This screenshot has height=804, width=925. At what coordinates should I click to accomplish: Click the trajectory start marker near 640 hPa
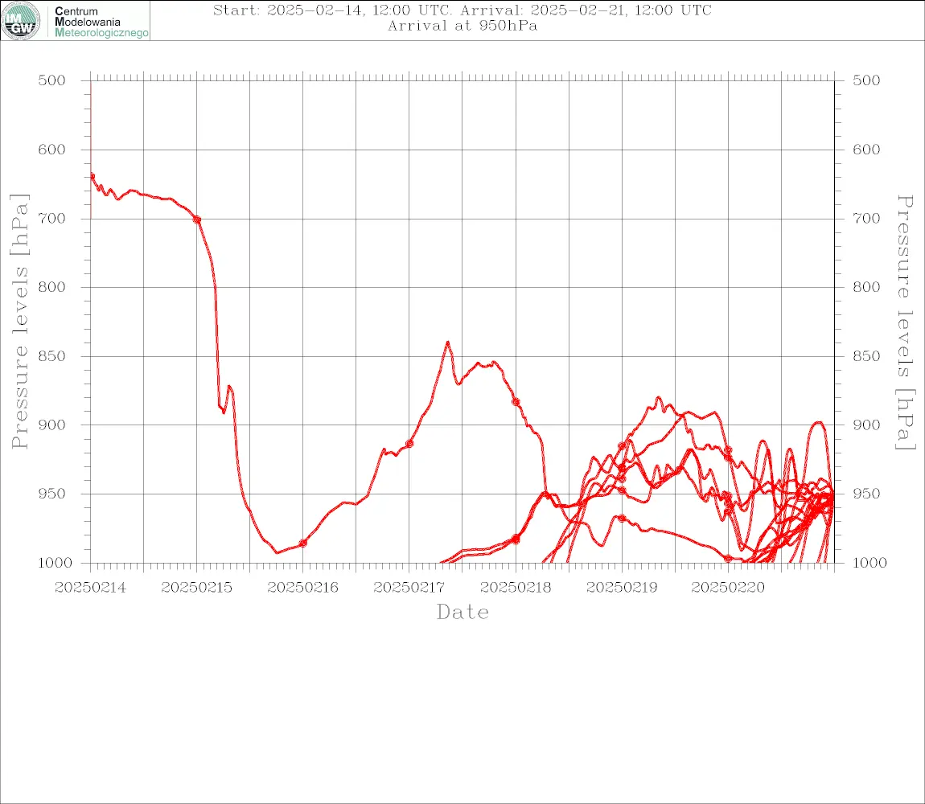coord(92,176)
